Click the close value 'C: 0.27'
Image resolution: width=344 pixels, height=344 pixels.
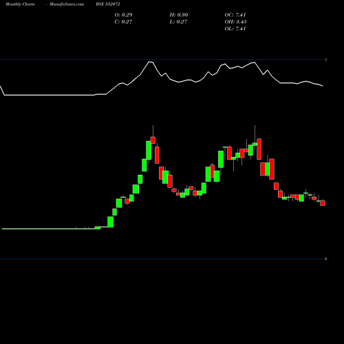pos(123,22)
